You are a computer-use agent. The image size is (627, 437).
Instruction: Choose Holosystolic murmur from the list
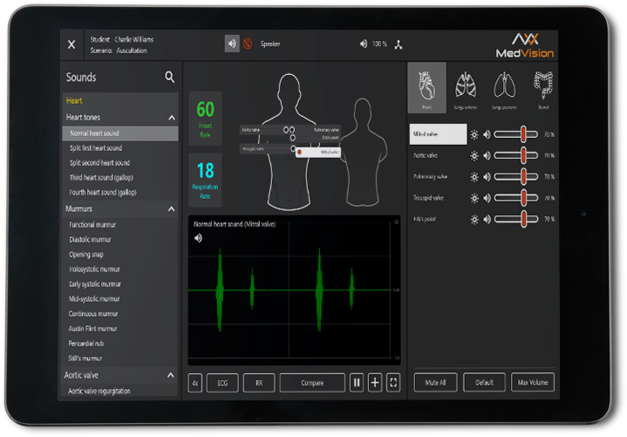pos(95,270)
